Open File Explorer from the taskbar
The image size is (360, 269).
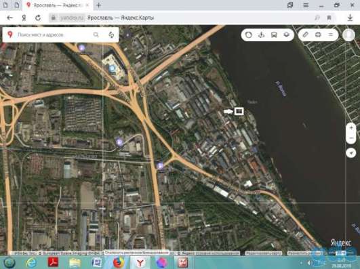[75, 263]
